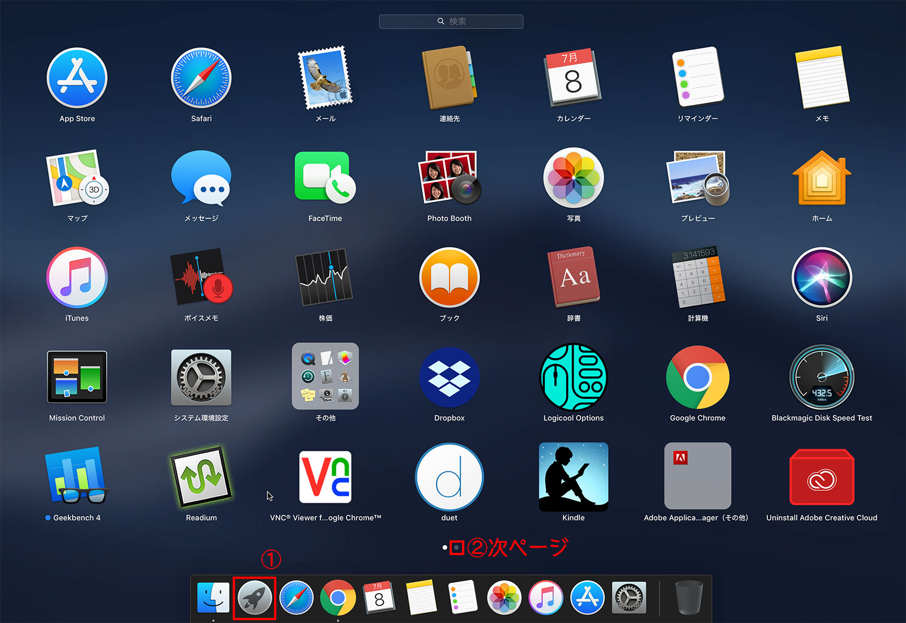Activate Siri
906x623 pixels.
pos(822,277)
